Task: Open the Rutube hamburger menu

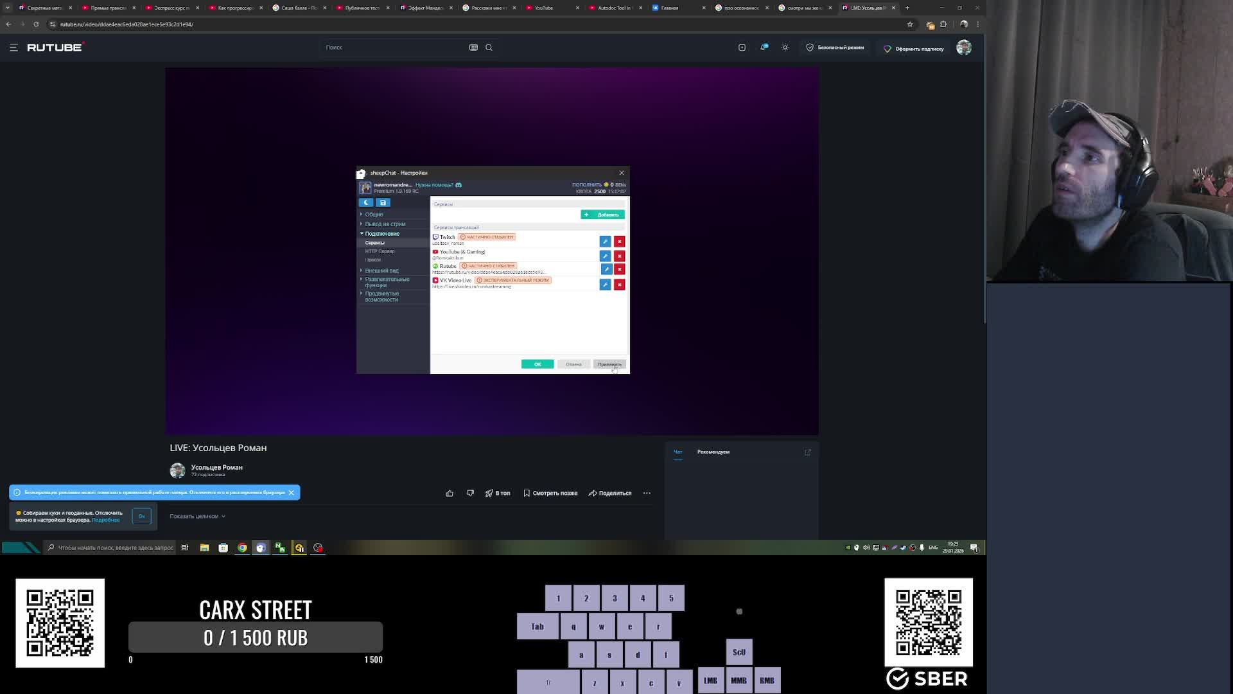Action: click(13, 48)
